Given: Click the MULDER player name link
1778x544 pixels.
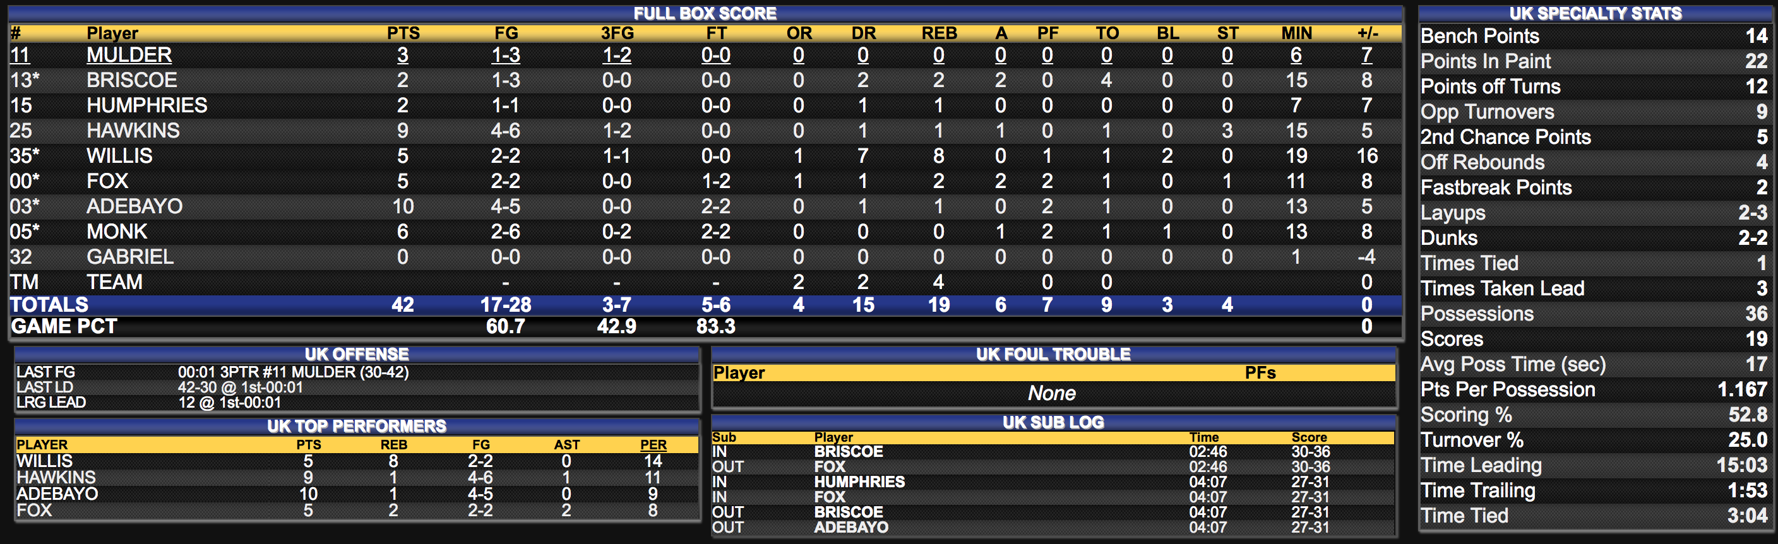Looking at the screenshot, I should 129,55.
